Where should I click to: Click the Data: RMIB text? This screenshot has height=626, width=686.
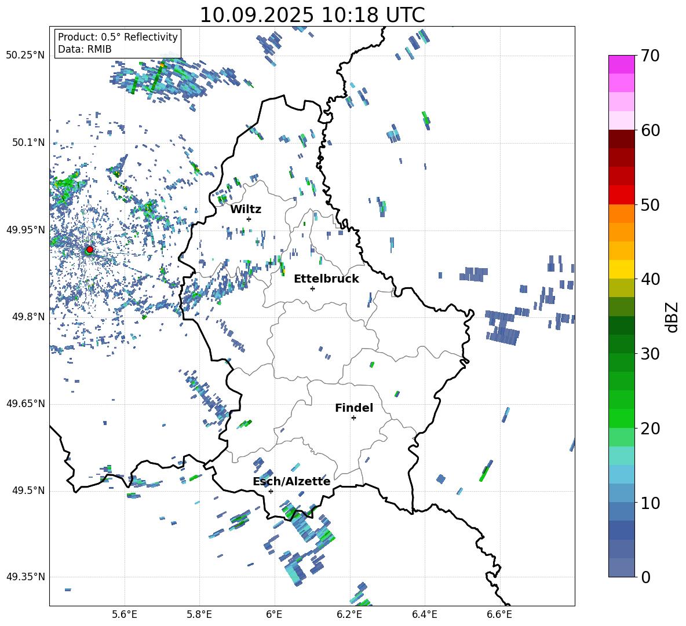tap(85, 49)
